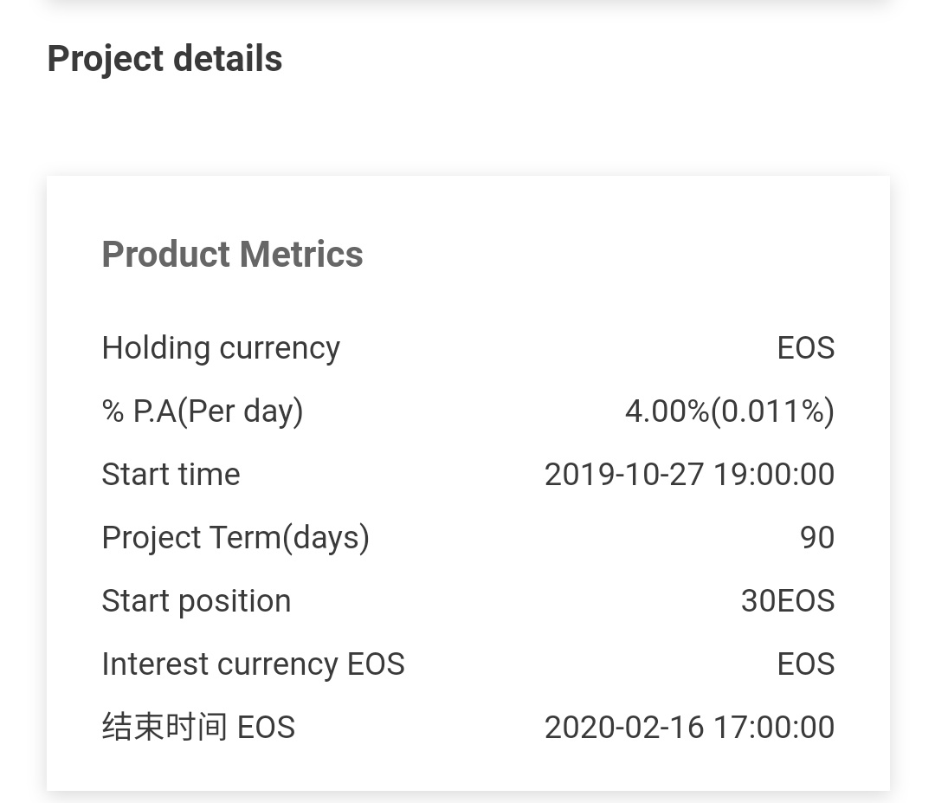The image size is (935, 803).
Task: Click the Start position label
Action: click(x=196, y=600)
